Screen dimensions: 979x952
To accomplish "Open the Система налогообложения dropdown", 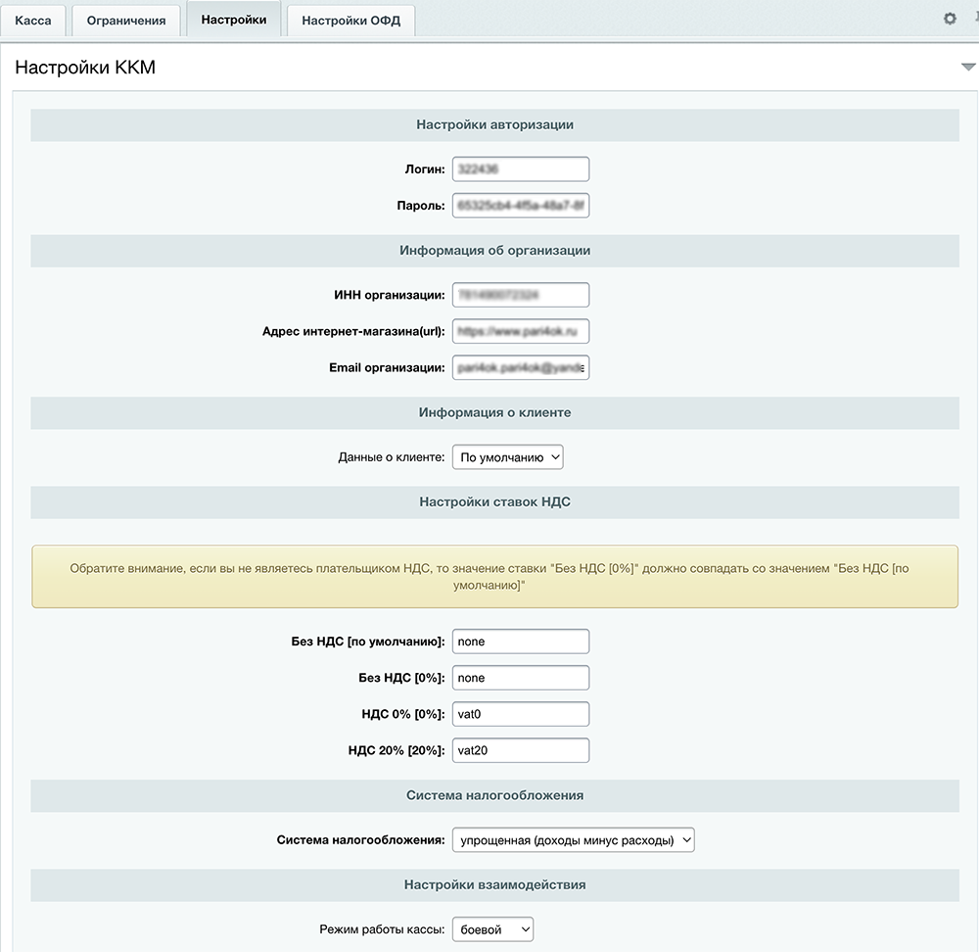I will [573, 840].
